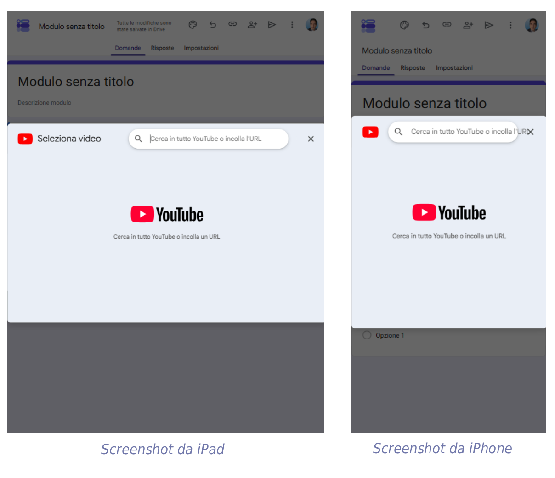Image resolution: width=555 pixels, height=478 pixels.
Task: Click large YouTube logo in iPhone dialog
Action: (449, 213)
